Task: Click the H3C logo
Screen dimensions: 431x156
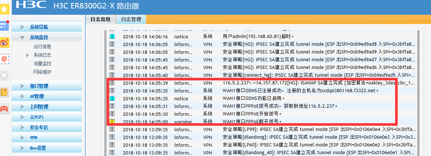Action: tap(31, 5)
